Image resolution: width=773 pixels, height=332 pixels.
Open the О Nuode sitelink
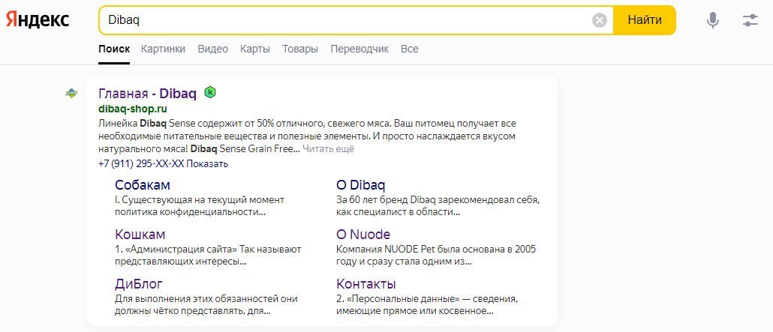pos(363,234)
